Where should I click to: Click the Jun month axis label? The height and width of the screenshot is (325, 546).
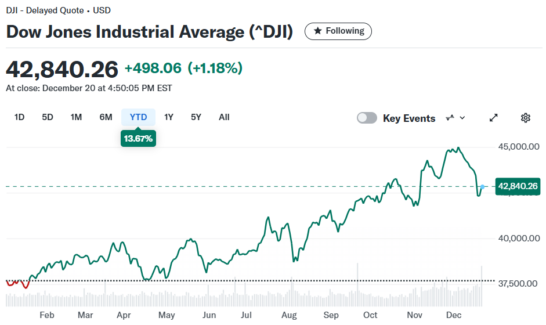coord(209,315)
